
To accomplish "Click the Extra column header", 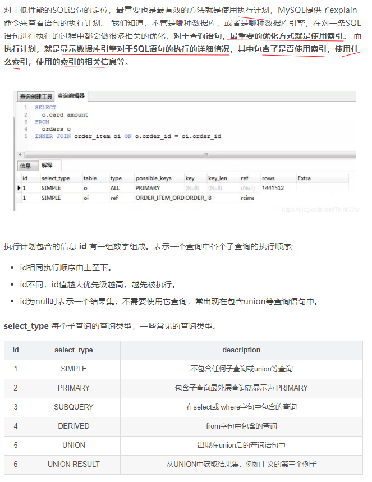I will pos(304,178).
